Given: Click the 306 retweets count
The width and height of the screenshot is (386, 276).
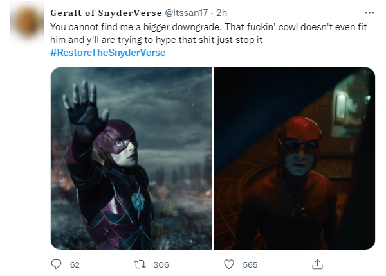Looking at the screenshot, I should tap(161, 264).
